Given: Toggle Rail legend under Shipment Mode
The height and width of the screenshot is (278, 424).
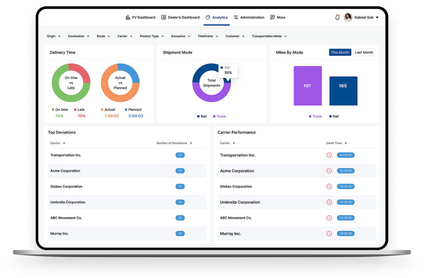Looking at the screenshot, I should (x=202, y=116).
